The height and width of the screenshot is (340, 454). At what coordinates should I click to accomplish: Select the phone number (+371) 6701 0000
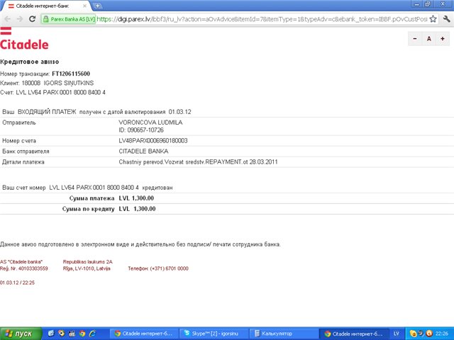[169, 268]
